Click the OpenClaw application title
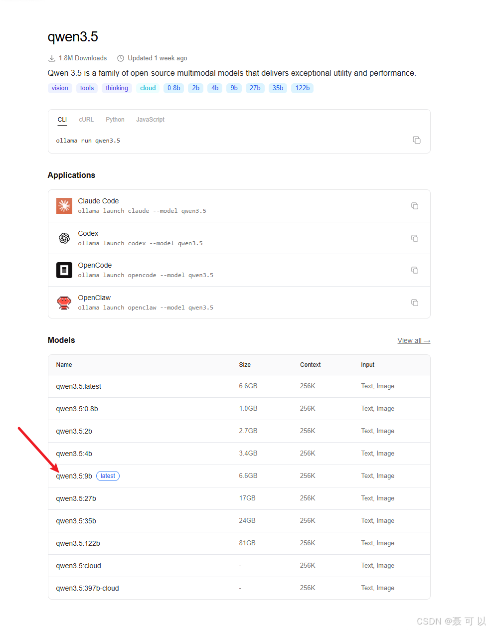Screen dimensions: 488x630 tap(94, 298)
